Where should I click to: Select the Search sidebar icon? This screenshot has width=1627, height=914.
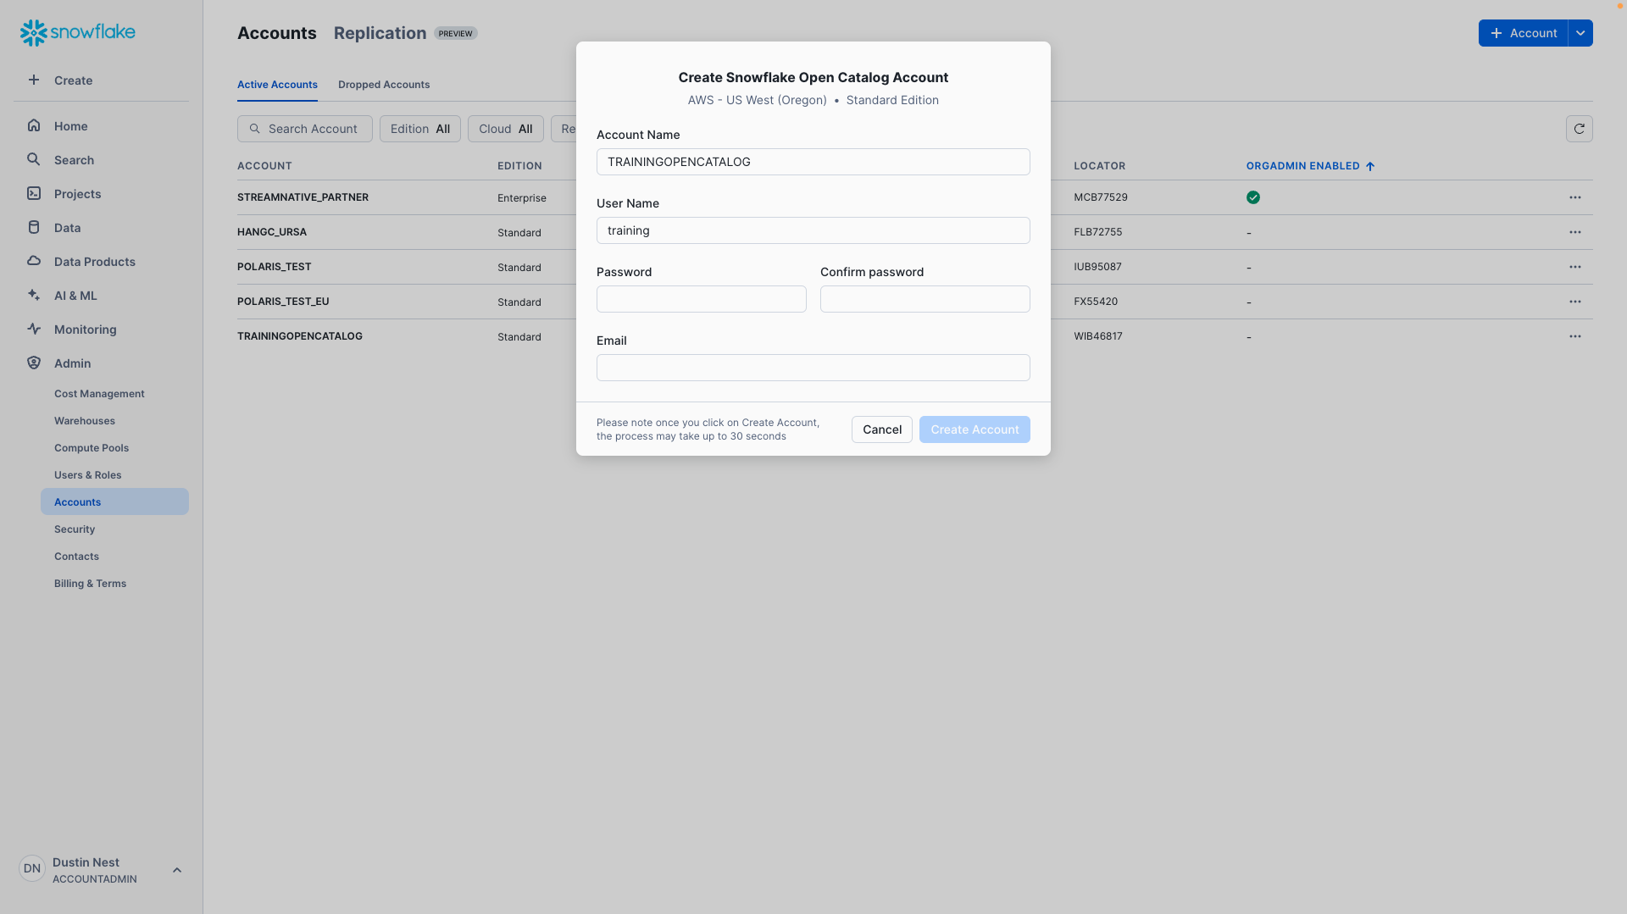pyautogui.click(x=34, y=159)
